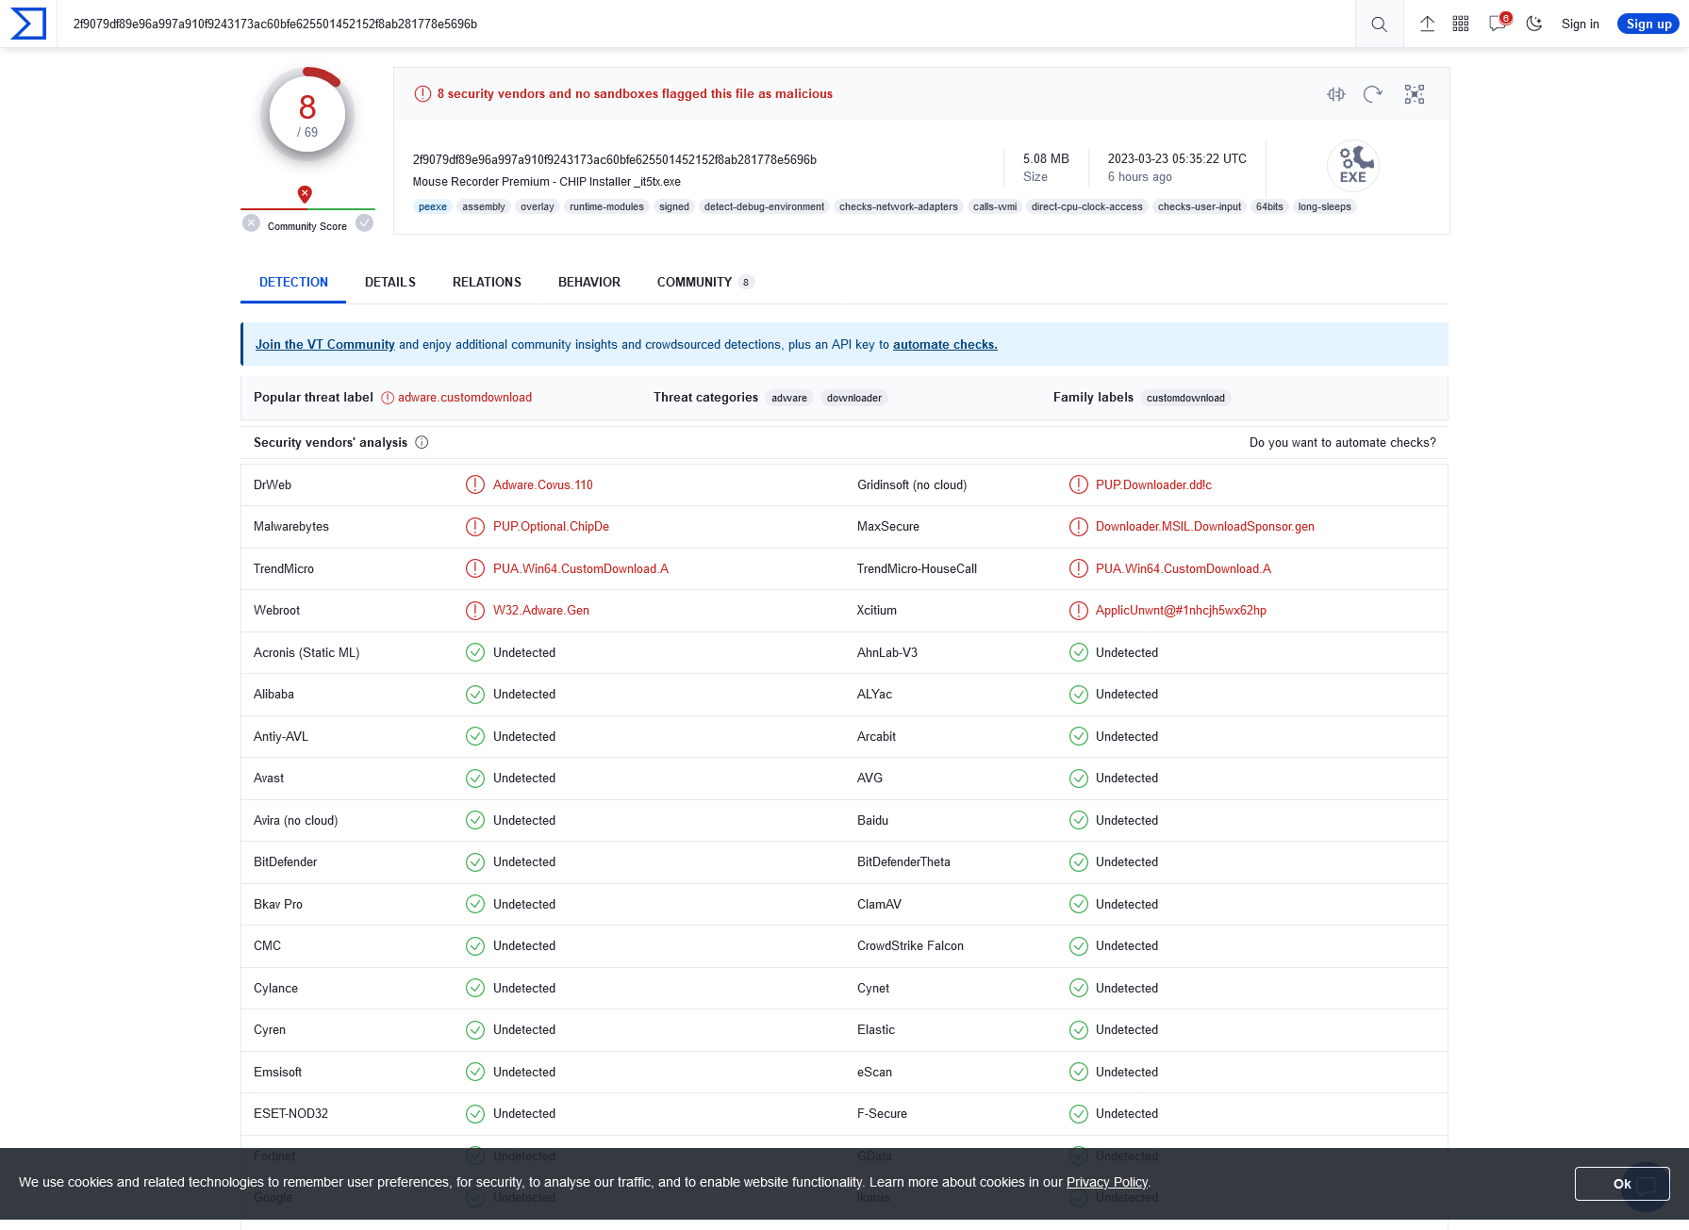Open the Privacy Policy link
The width and height of the screenshot is (1689, 1230).
(1107, 1183)
